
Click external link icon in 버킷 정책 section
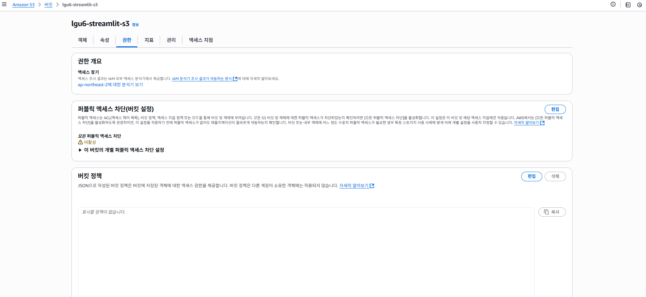tap(372, 186)
